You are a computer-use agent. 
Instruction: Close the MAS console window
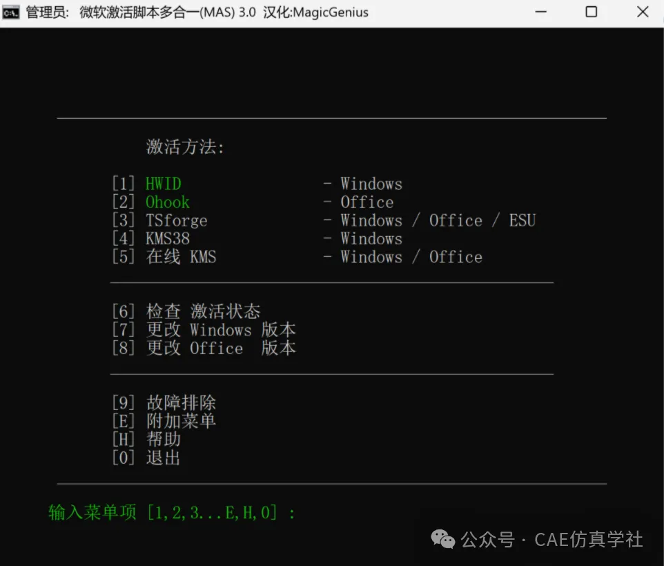[x=643, y=12]
